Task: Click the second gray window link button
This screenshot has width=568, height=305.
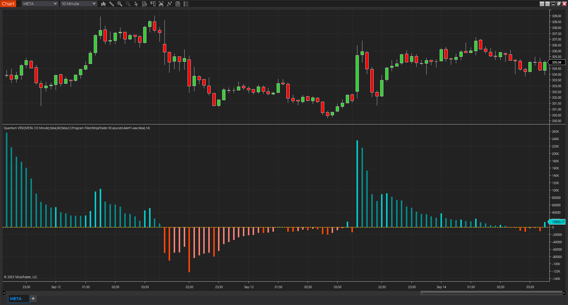Action: (x=548, y=4)
